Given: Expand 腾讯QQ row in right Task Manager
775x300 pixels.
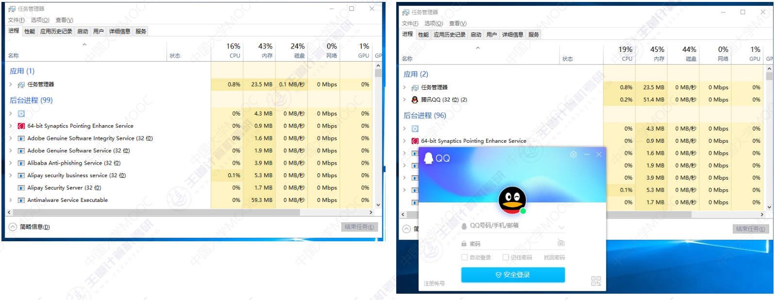Looking at the screenshot, I should (x=404, y=100).
